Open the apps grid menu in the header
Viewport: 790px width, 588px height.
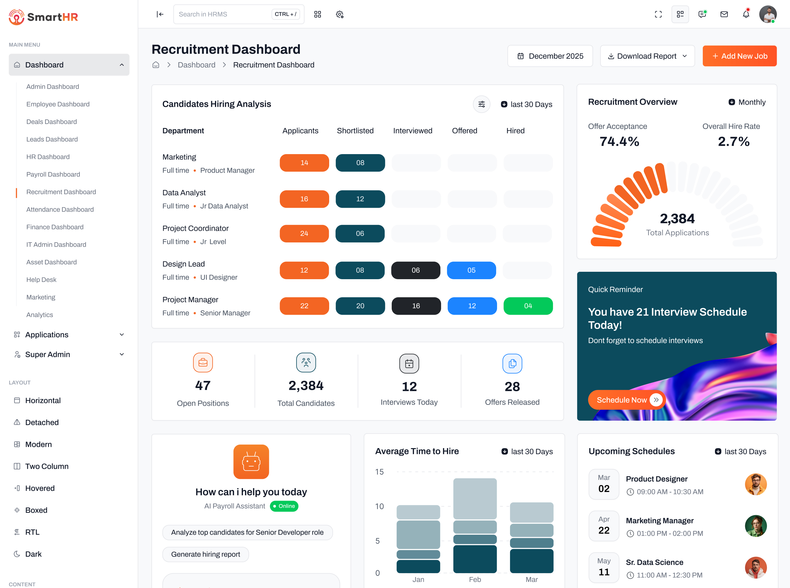[x=317, y=14]
